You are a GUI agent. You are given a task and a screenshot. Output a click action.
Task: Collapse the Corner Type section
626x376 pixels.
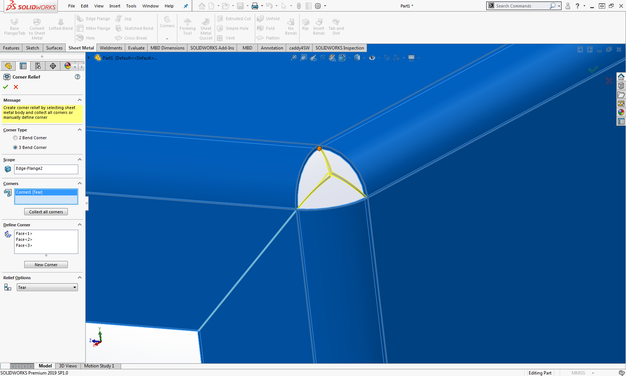click(x=79, y=130)
